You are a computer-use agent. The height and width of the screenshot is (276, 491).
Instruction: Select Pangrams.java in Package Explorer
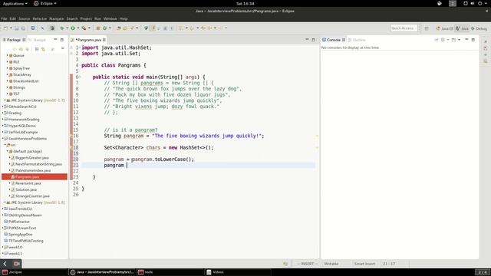(35, 177)
